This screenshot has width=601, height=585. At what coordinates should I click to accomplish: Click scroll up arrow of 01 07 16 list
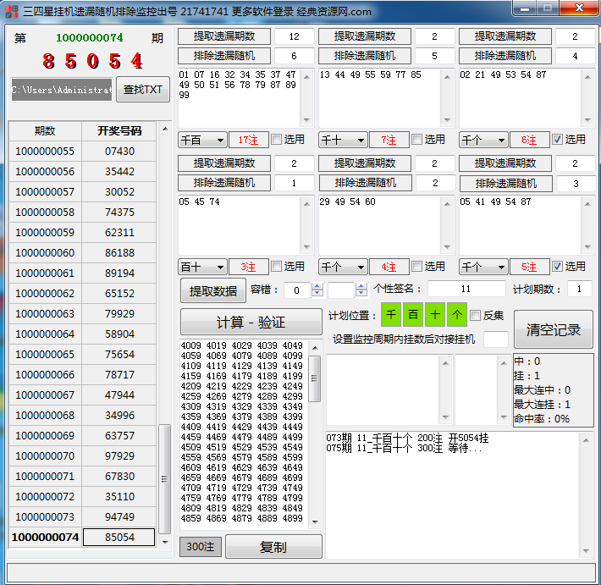(306, 77)
